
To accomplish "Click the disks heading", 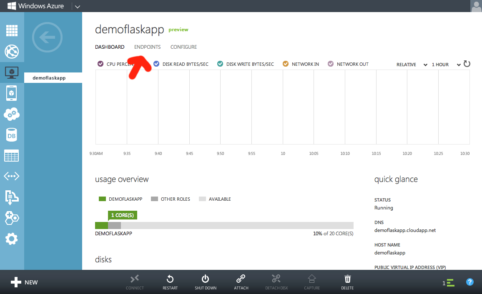I will pyautogui.click(x=103, y=259).
